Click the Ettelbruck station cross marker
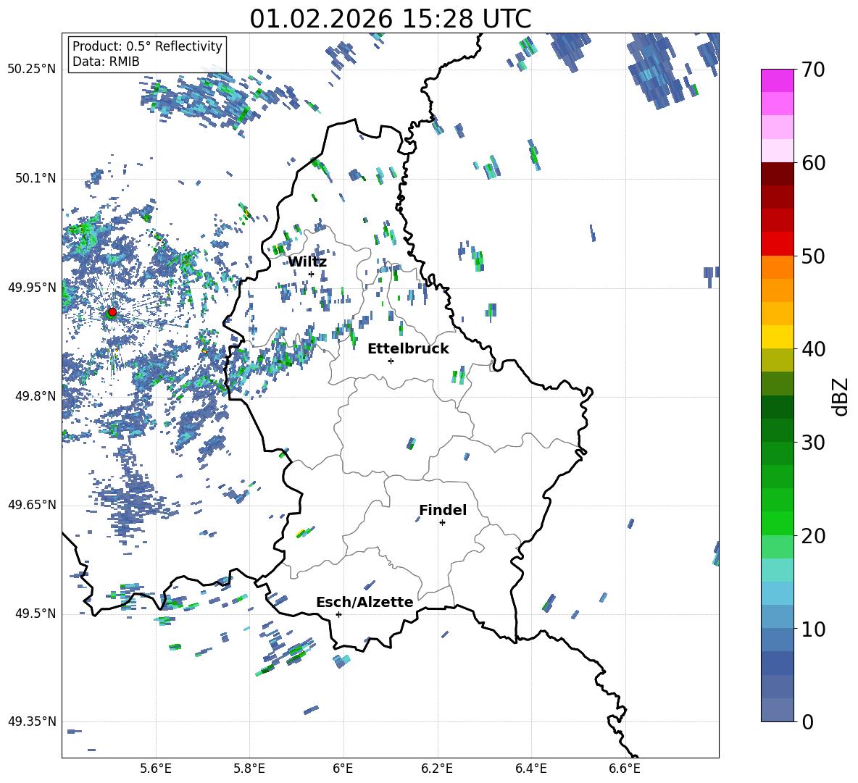Screen dimensions: 858x783 (x=391, y=361)
